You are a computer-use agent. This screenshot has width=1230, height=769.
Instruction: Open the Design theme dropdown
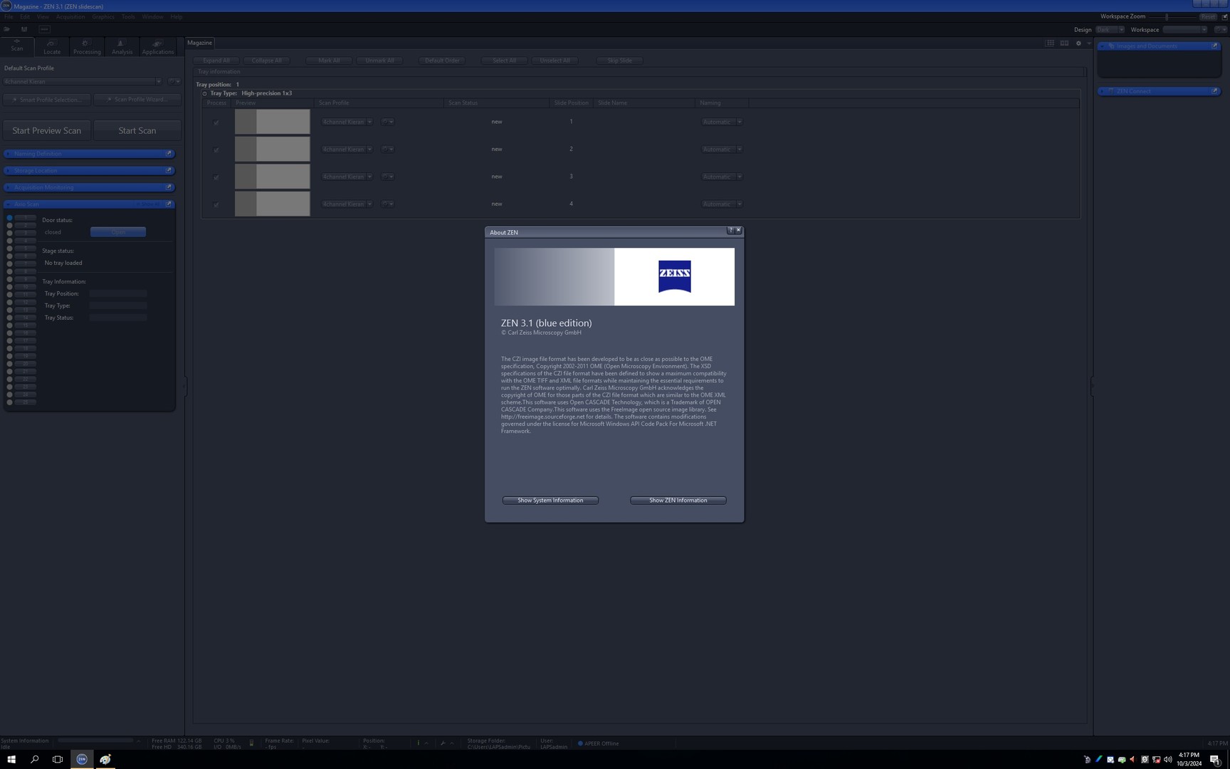1110,30
